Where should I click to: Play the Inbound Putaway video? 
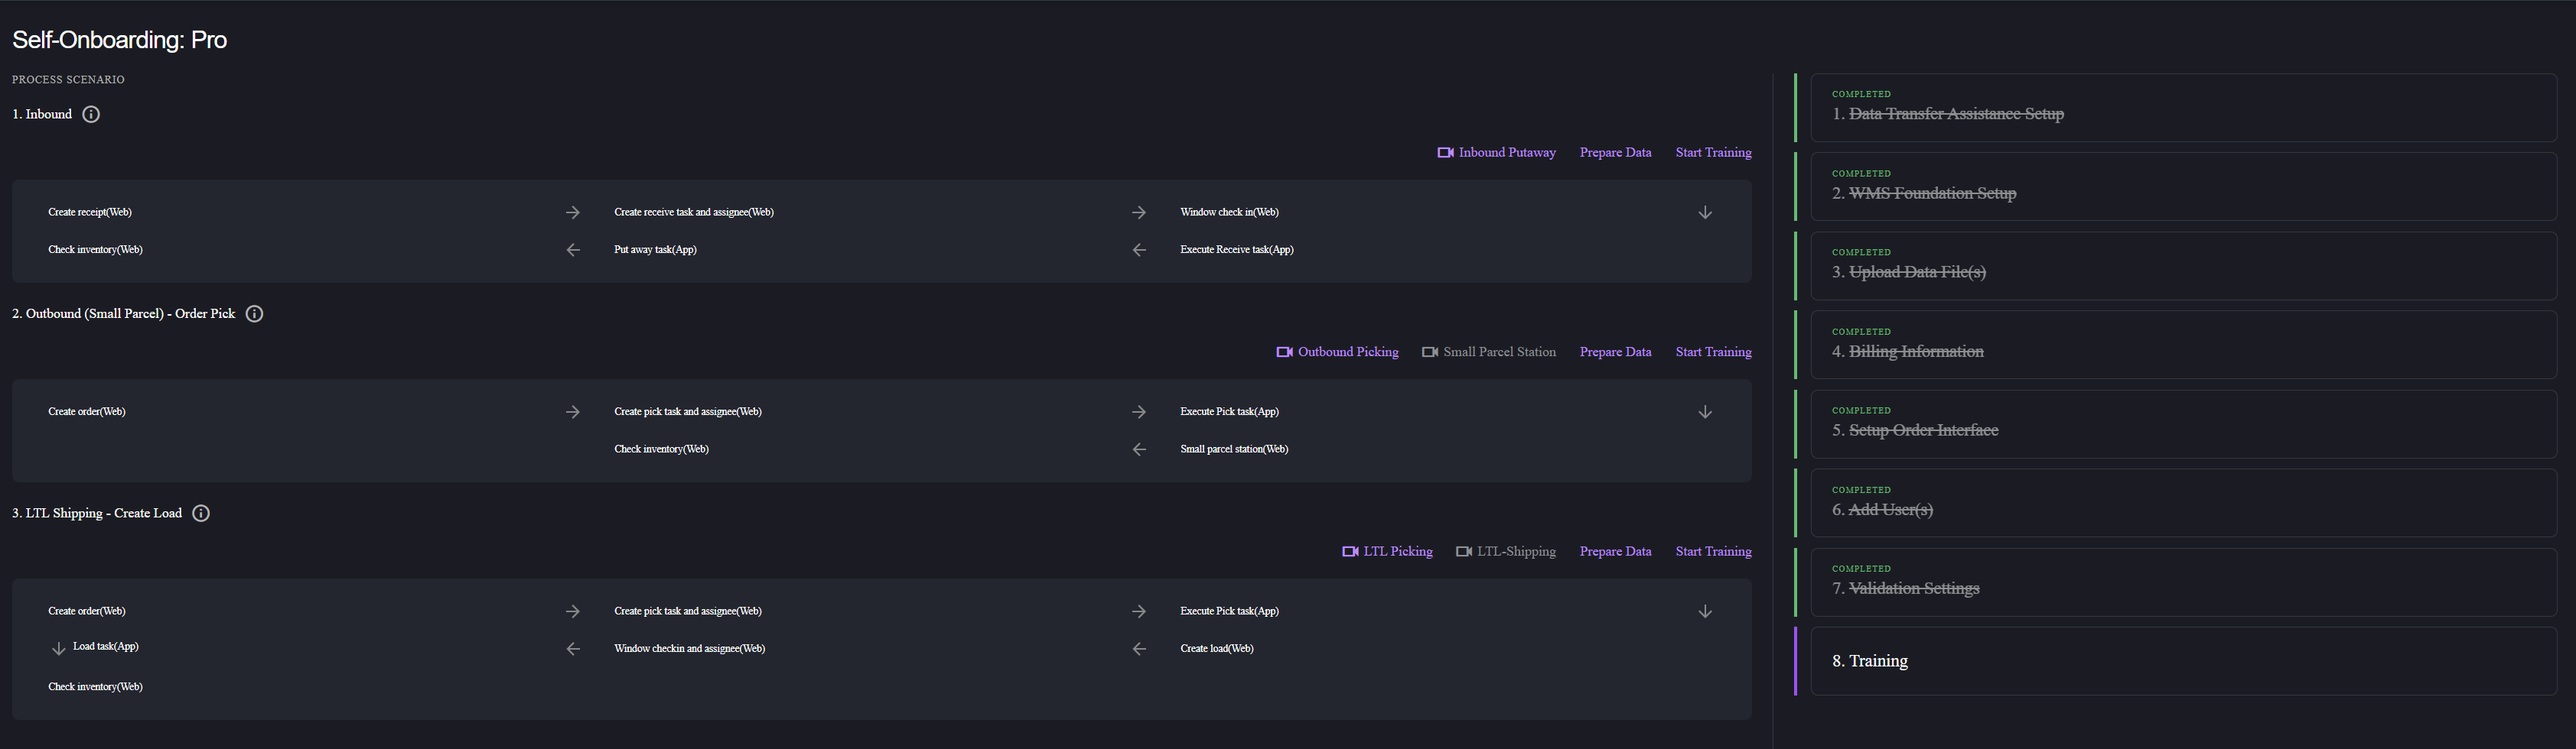(x=1496, y=153)
